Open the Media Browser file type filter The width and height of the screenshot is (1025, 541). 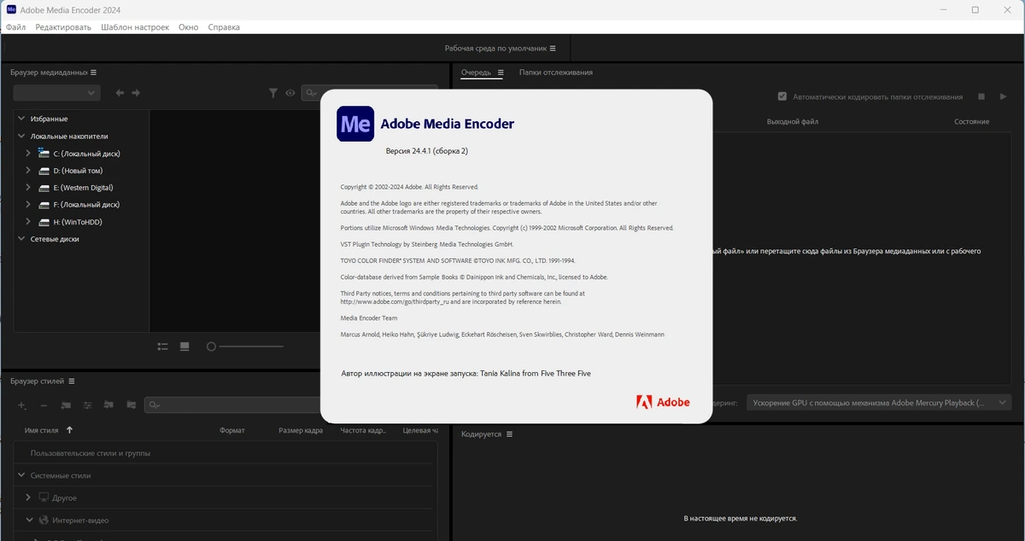pos(273,93)
